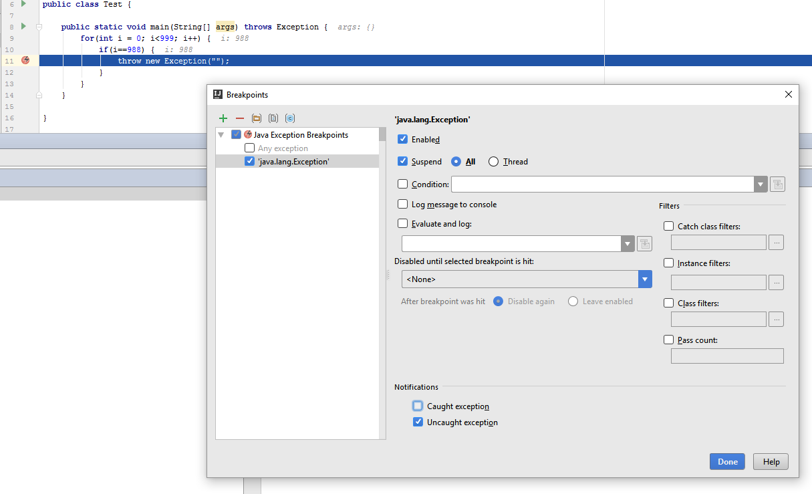Viewport: 812px width, 494px height.
Task: Enable Log message to console
Action: 402,204
